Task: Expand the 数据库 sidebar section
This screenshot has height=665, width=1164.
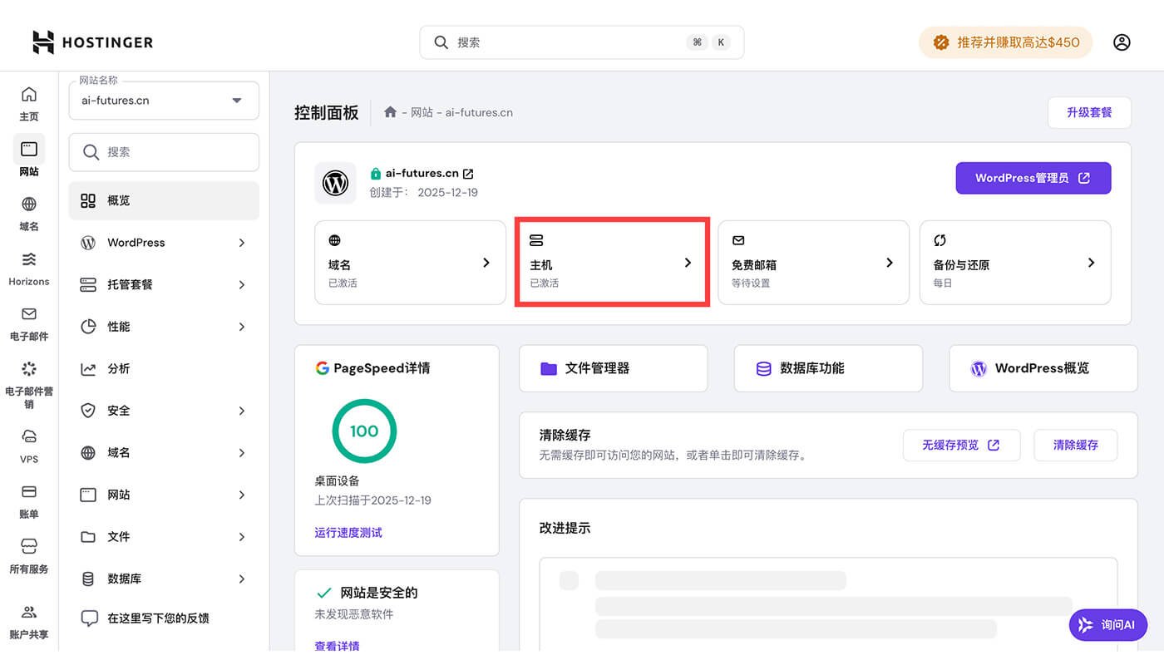Action: [163, 579]
